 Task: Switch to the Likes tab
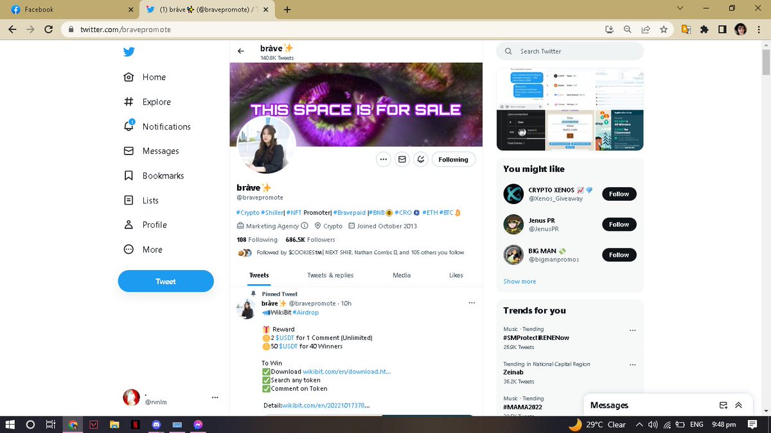pos(456,275)
